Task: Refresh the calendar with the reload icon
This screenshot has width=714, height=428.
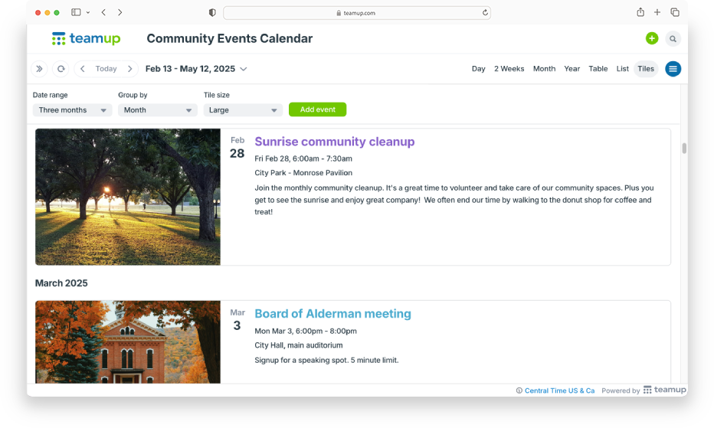Action: click(x=61, y=69)
